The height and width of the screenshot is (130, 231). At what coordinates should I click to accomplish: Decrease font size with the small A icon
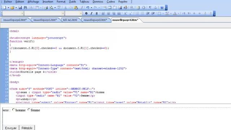(x=130, y=13)
